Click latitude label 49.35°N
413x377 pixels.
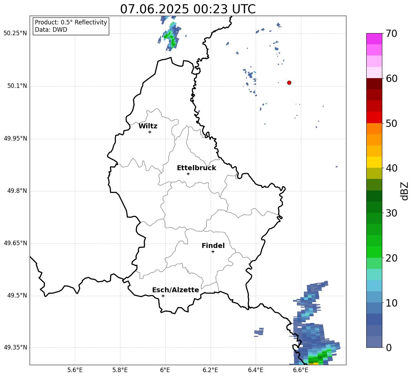[x=15, y=347]
